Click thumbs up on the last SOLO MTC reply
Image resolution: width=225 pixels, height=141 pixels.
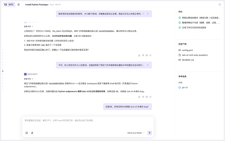coord(139,97)
